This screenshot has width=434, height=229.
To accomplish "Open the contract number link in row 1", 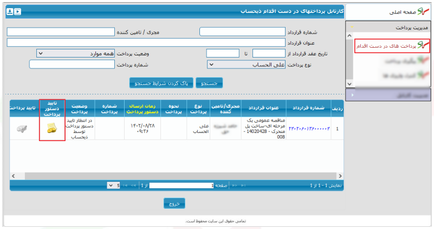I will (x=309, y=129).
